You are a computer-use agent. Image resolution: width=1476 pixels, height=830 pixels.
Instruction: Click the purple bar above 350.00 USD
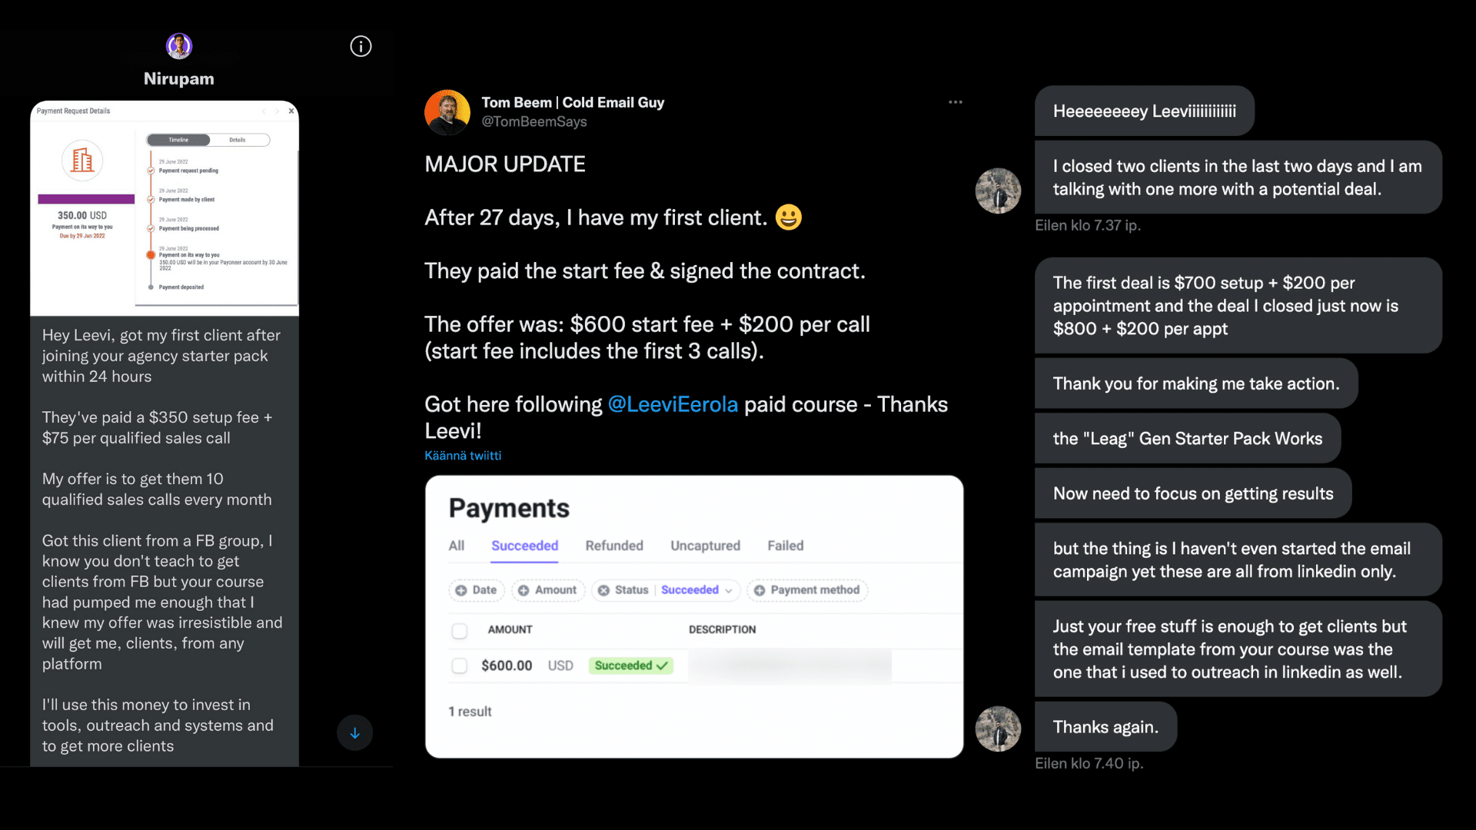86,199
